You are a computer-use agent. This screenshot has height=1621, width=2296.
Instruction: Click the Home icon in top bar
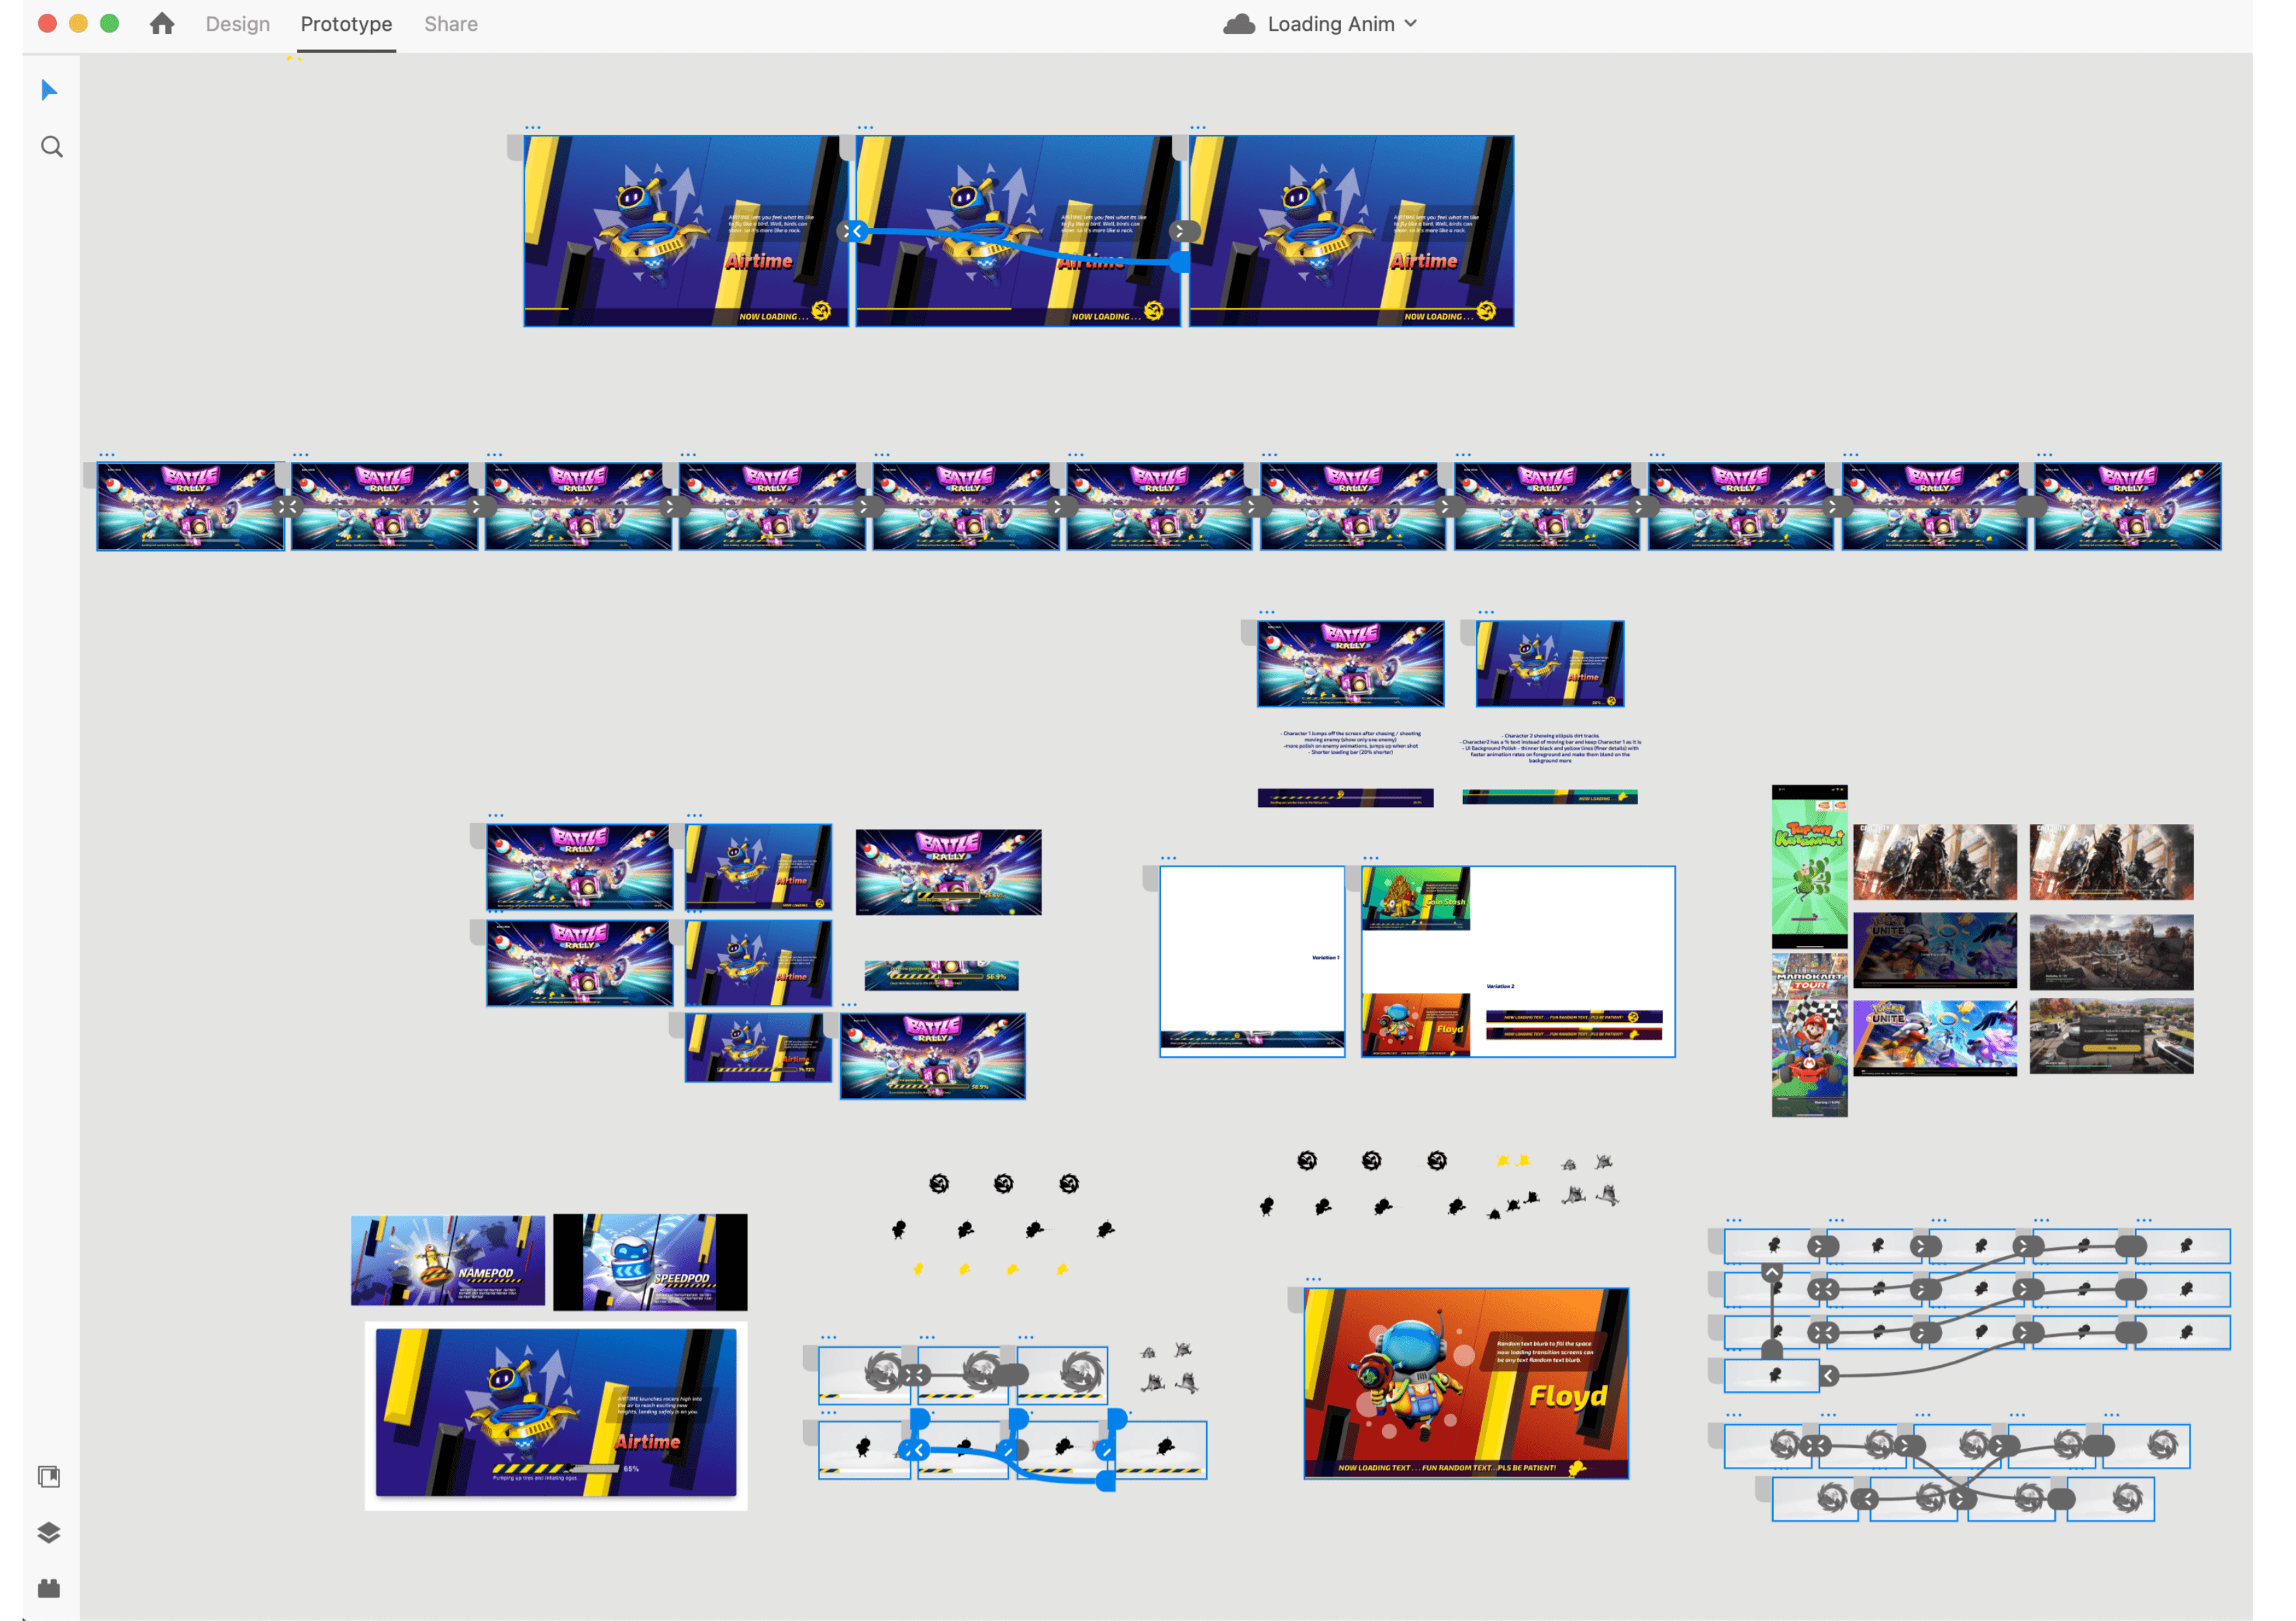(162, 24)
